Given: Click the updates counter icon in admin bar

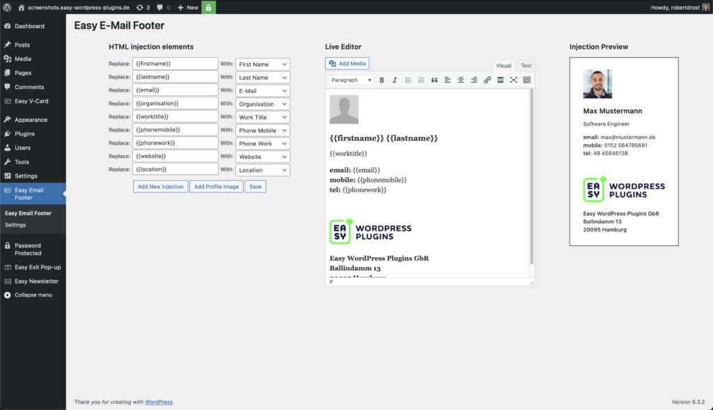Looking at the screenshot, I should click(143, 7).
